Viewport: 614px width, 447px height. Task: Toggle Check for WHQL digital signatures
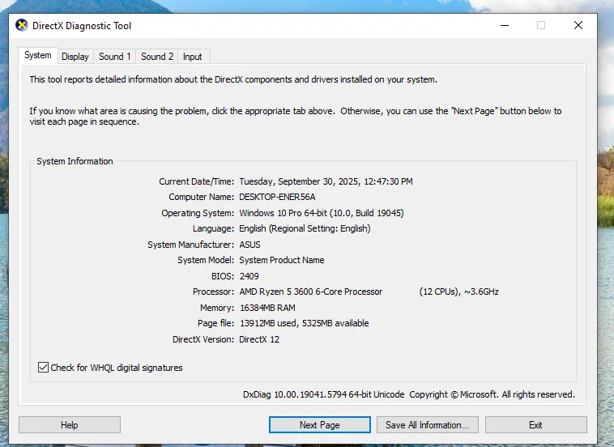(x=44, y=368)
